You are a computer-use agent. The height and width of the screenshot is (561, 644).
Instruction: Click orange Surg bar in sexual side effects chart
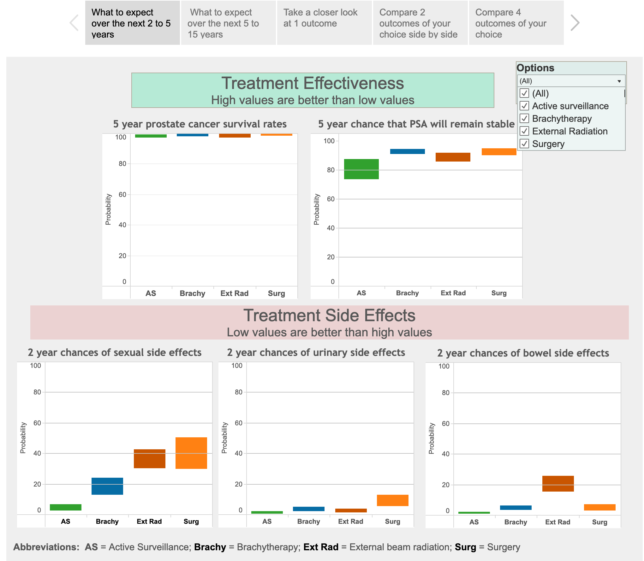[x=191, y=453]
